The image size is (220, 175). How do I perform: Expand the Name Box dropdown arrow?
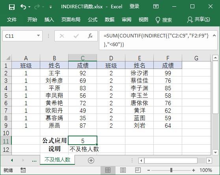click(38, 35)
